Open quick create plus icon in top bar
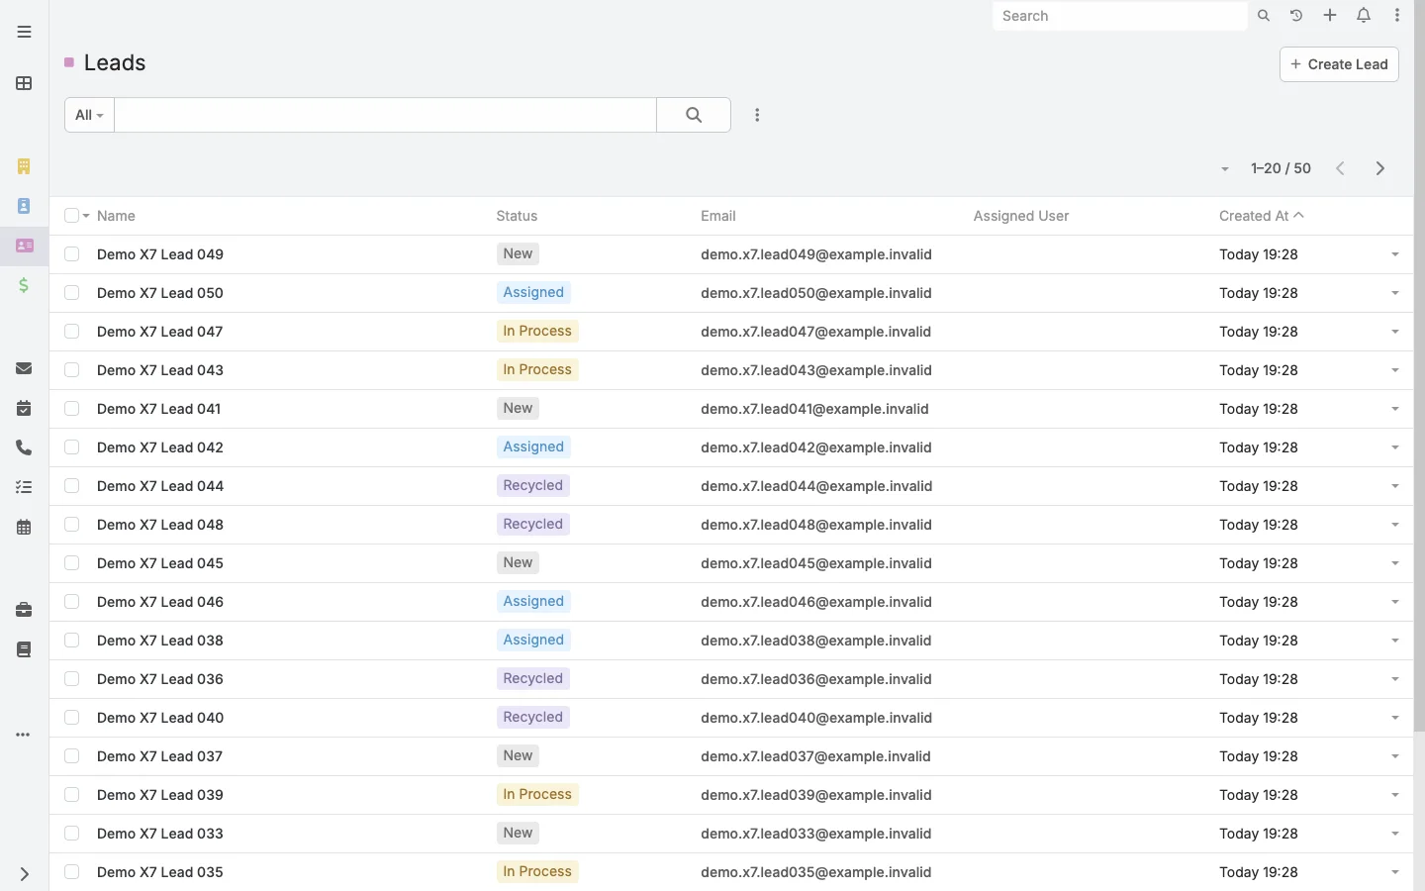 [1330, 16]
